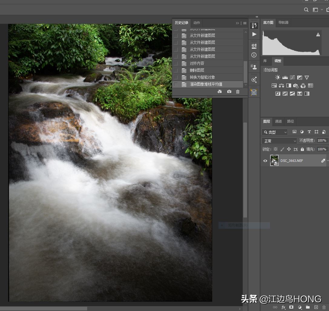The width and height of the screenshot is (329, 311).
Task: Open the Properties info panel icon
Action: point(254,55)
